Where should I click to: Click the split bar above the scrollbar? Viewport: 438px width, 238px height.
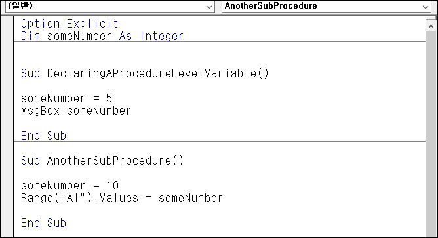click(x=431, y=18)
